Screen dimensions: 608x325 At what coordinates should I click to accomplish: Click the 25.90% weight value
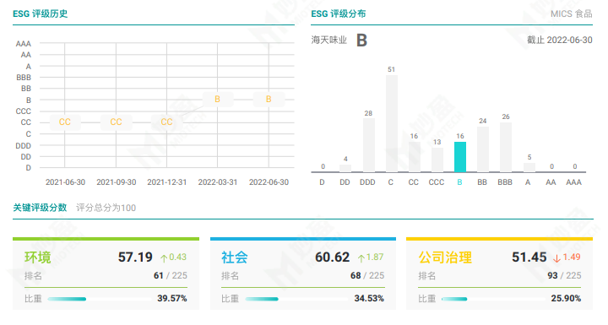[x=566, y=299]
